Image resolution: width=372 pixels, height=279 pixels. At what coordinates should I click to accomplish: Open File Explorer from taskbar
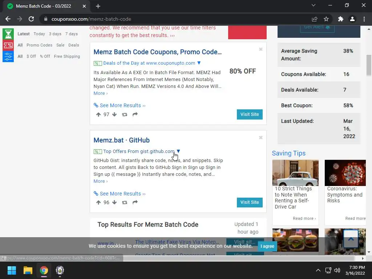pos(28,270)
